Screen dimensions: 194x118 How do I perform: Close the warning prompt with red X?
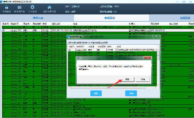tap(147, 58)
